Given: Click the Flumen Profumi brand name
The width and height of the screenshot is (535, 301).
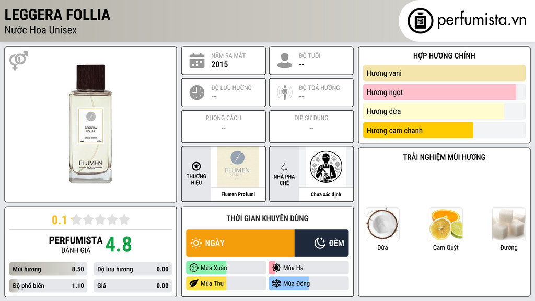Looking at the screenshot, I should (238, 194).
